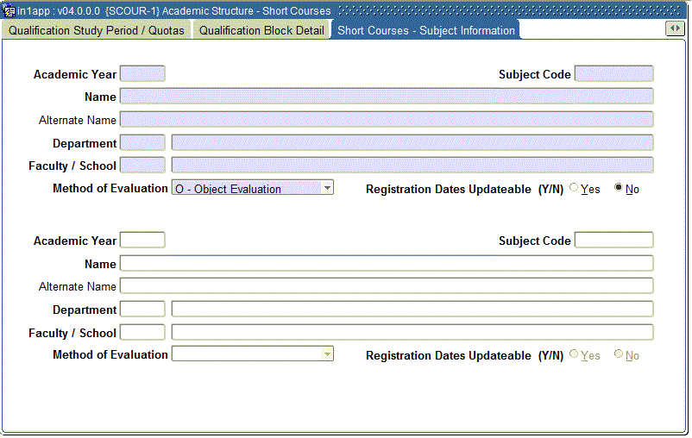The width and height of the screenshot is (692, 438).
Task: Click second record Department code field
Action: [142, 310]
